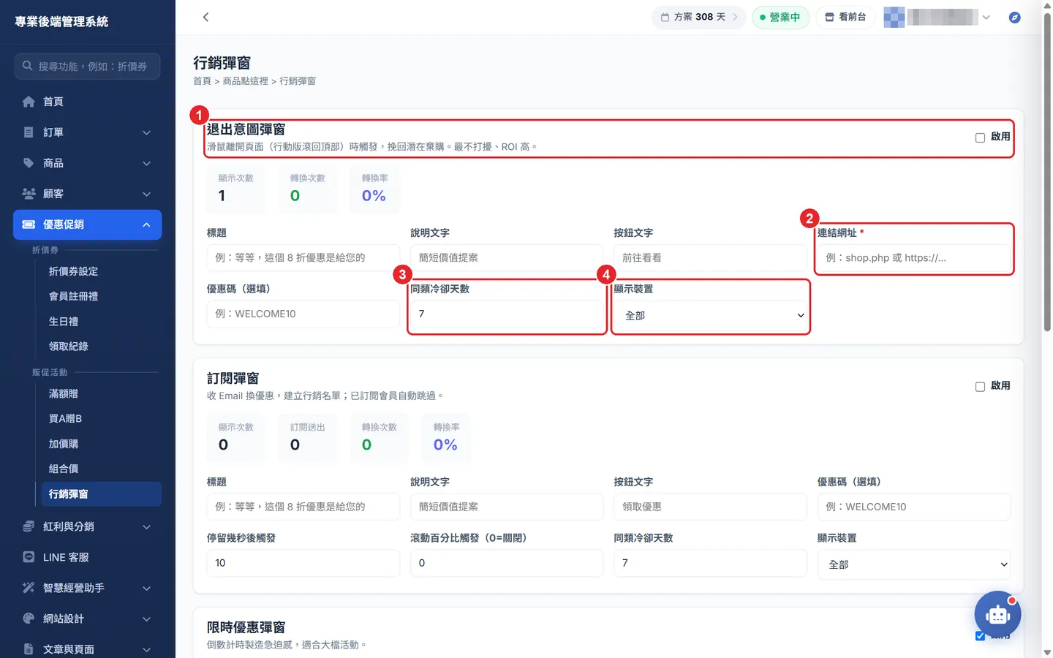Click 看前台 button

click(845, 17)
